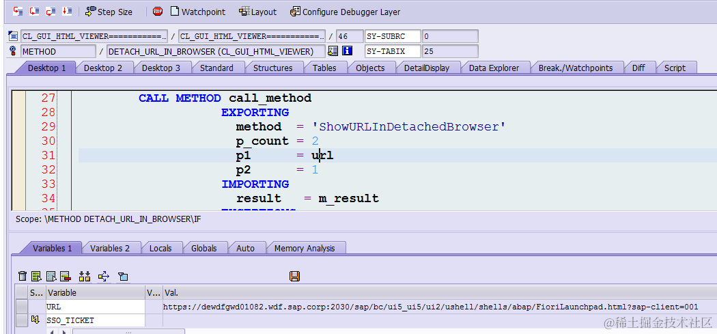Click the program list icon beside CL_GUI_HTML_VIEWER
Image resolution: width=717 pixels, height=334 pixels.
[x=13, y=37]
